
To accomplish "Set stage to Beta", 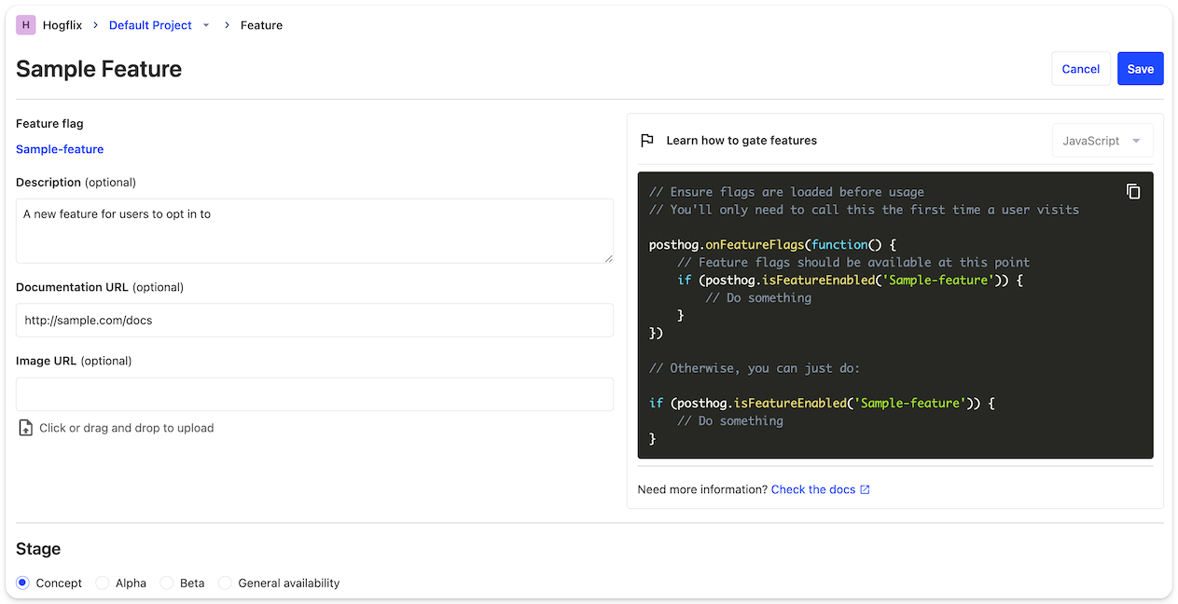I will [167, 583].
